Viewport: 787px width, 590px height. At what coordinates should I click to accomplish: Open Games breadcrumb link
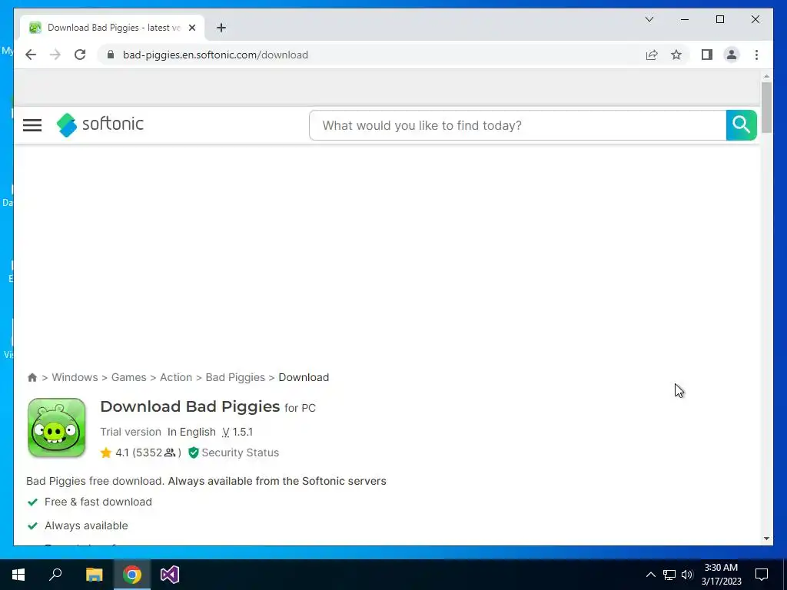click(x=128, y=377)
